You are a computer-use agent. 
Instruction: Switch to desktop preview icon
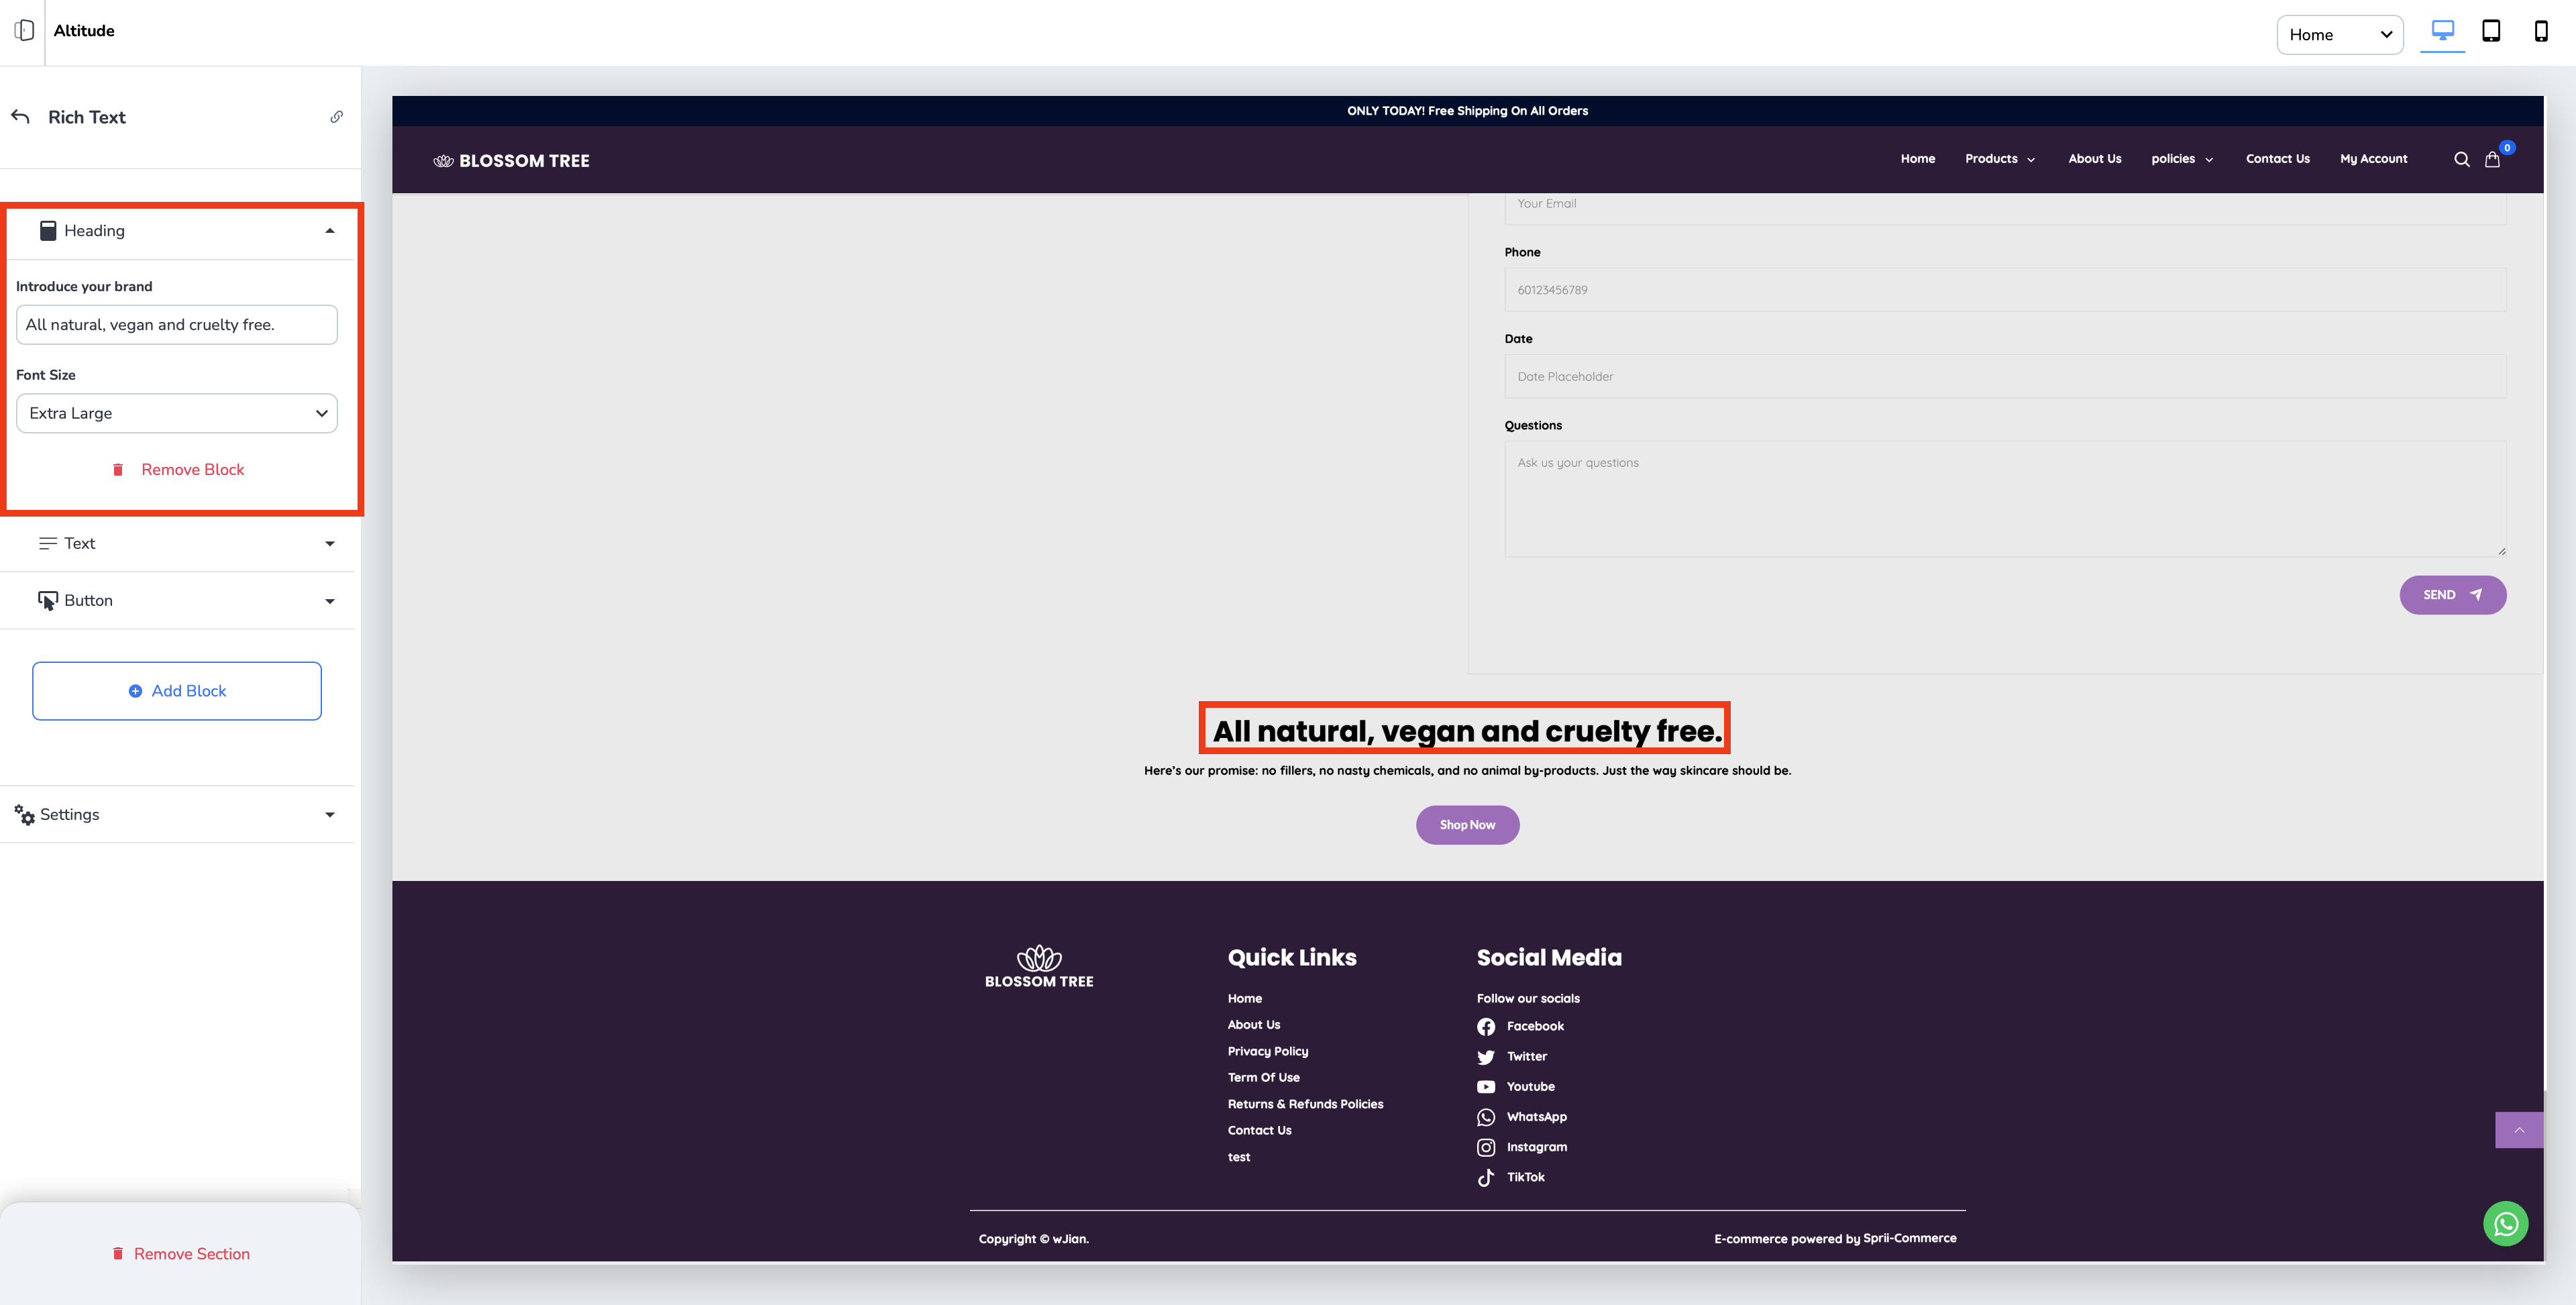2442,31
